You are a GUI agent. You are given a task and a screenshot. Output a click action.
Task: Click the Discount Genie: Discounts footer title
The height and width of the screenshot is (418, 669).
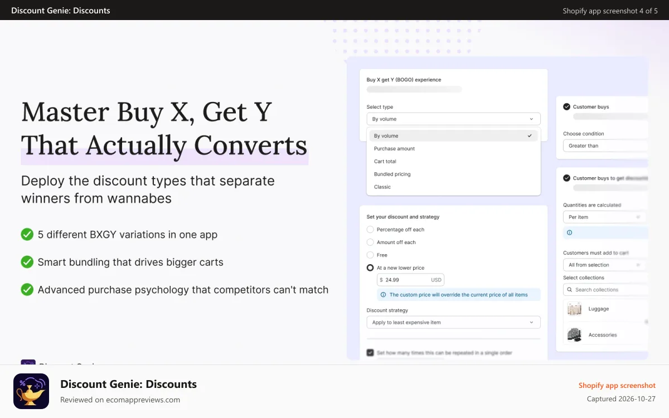[128, 384]
